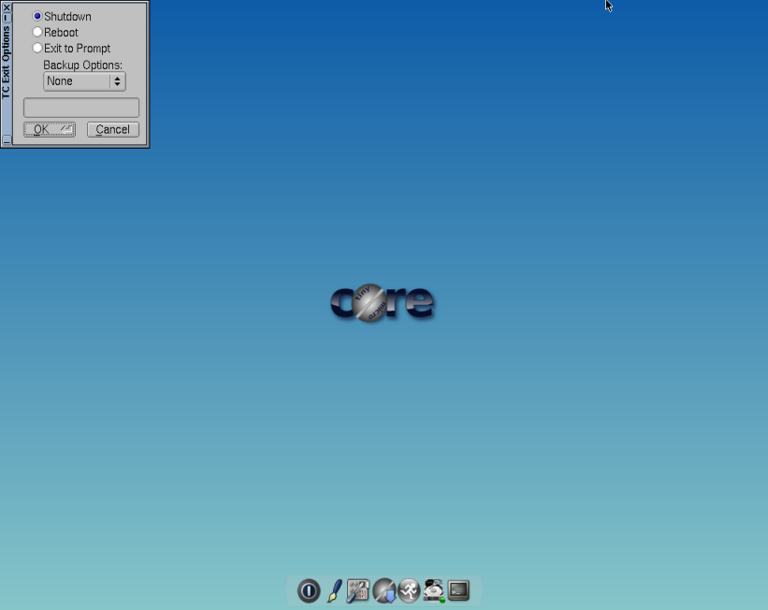Click the Backup Options label text
This screenshot has height=610, width=768.
click(x=82, y=65)
